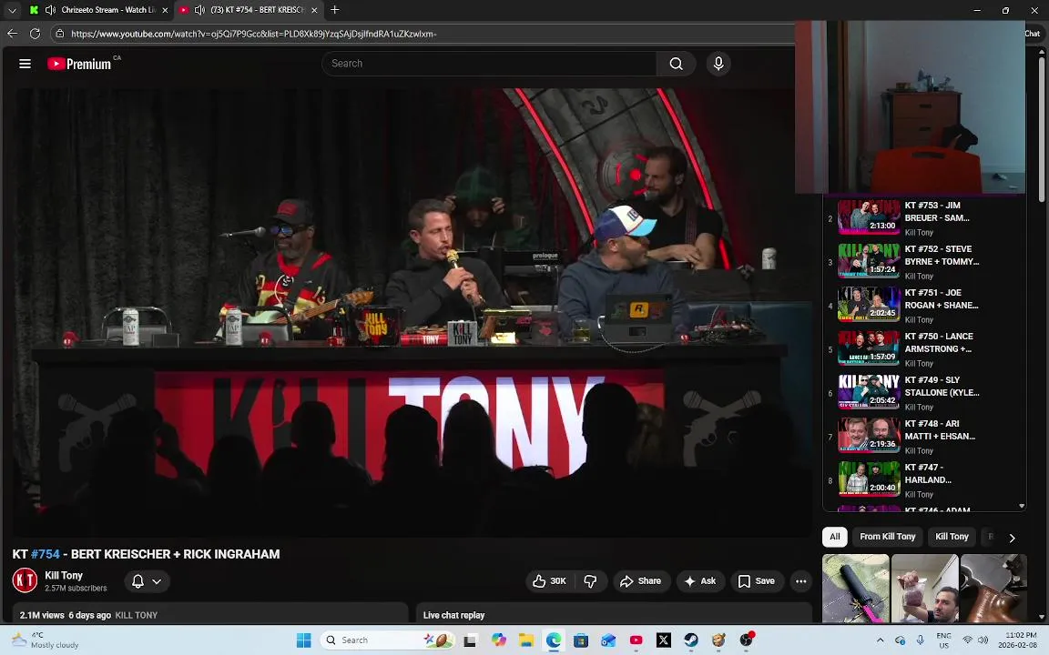Play KT #751 Joe Rogan playlist video

869,304
